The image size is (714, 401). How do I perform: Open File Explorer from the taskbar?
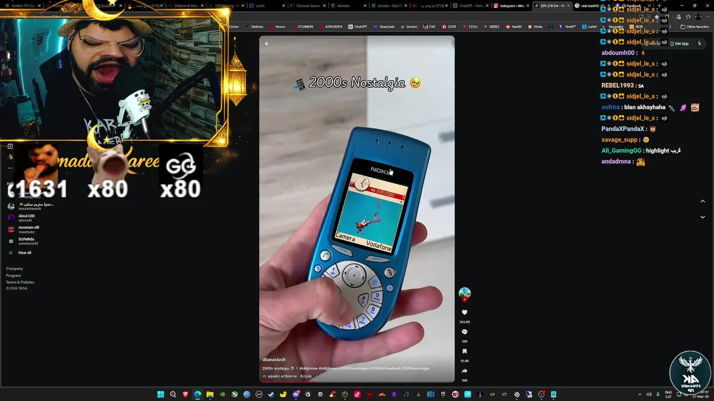210,394
